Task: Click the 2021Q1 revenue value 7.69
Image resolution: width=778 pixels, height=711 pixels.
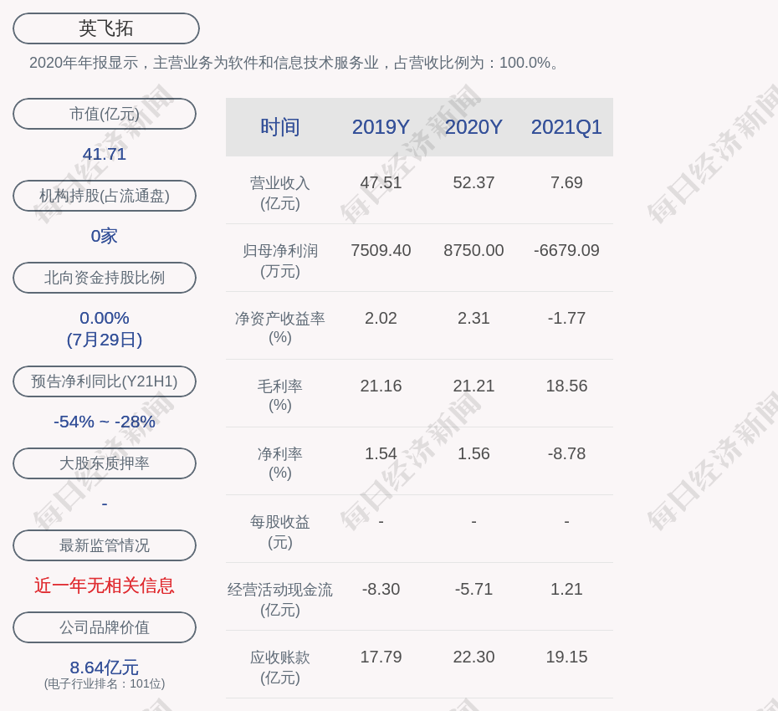Action: click(566, 182)
